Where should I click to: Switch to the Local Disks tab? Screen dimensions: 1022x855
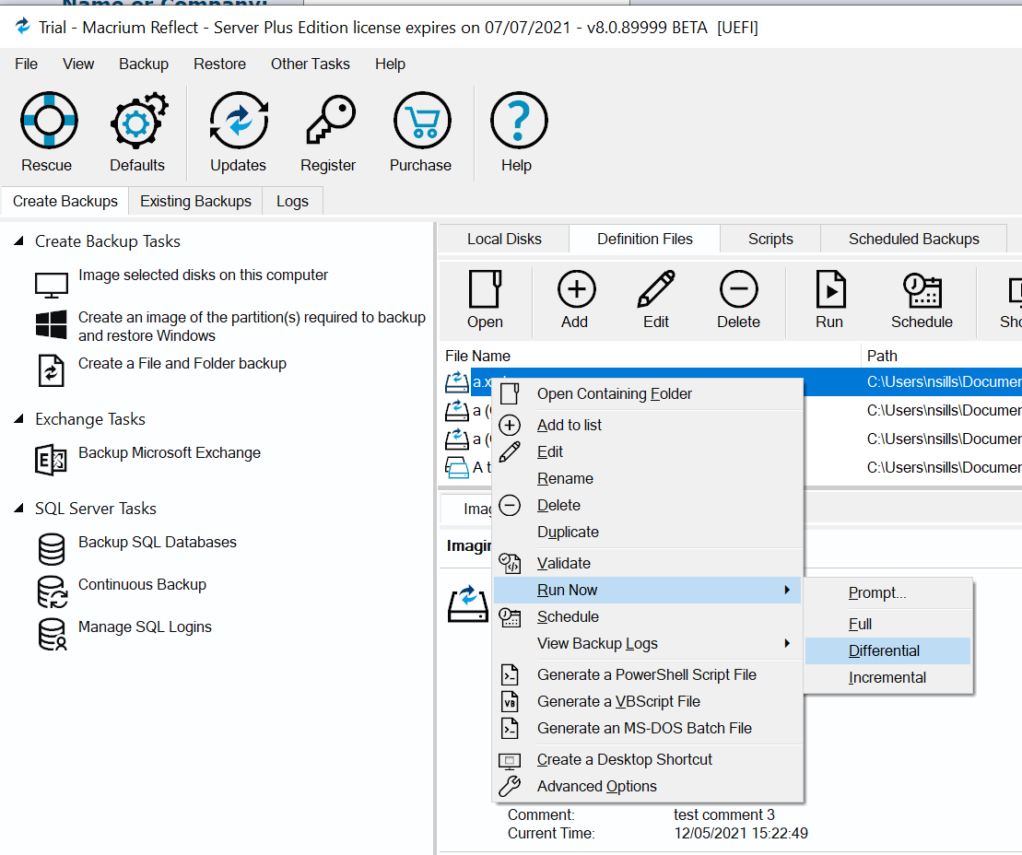[504, 240]
